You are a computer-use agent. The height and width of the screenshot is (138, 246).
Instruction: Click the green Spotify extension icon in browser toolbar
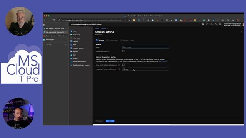(204, 20)
